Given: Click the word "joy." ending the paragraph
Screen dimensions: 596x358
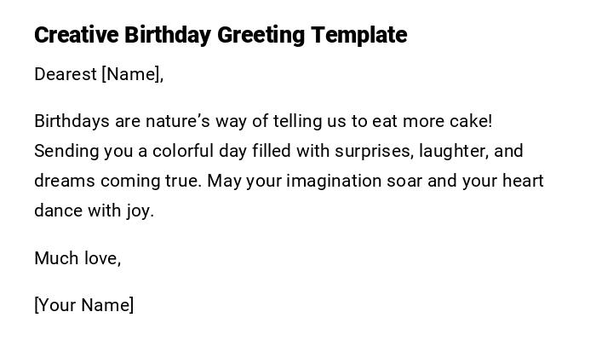Looking at the screenshot, I should (140, 211).
